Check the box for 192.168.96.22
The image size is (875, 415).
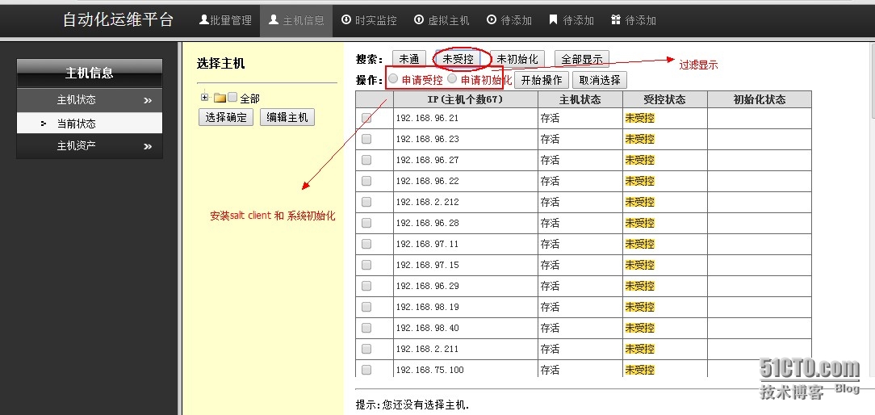tap(366, 181)
